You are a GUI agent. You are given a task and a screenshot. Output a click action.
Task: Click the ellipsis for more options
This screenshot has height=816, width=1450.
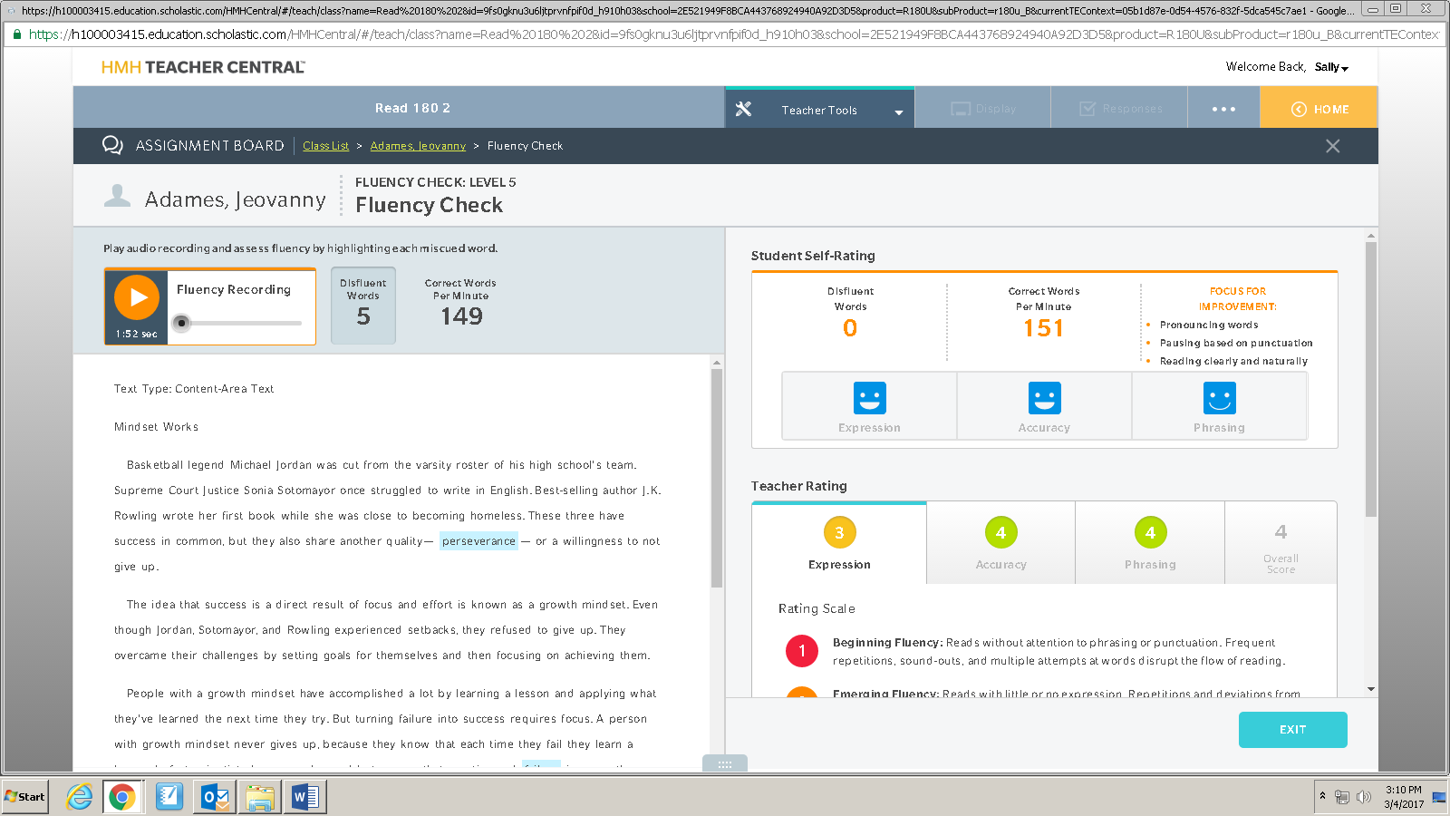point(1223,108)
